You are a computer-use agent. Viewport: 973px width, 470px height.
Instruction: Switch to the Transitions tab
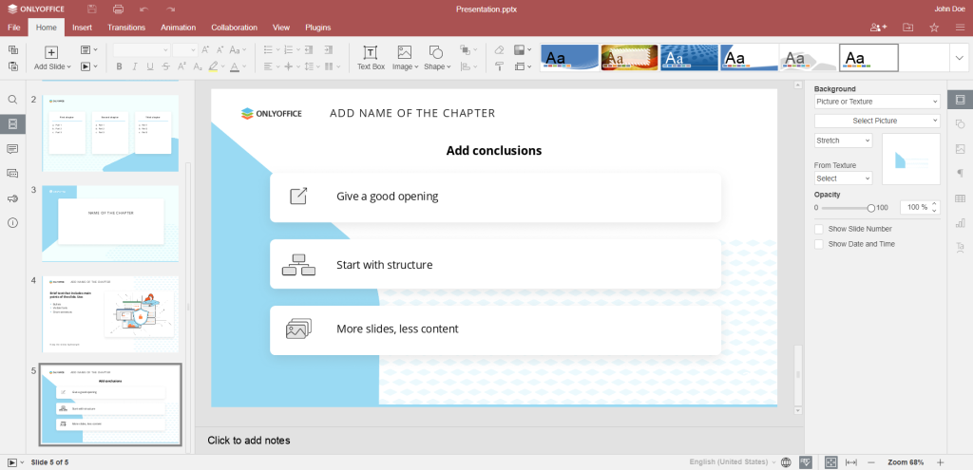pyautogui.click(x=126, y=28)
